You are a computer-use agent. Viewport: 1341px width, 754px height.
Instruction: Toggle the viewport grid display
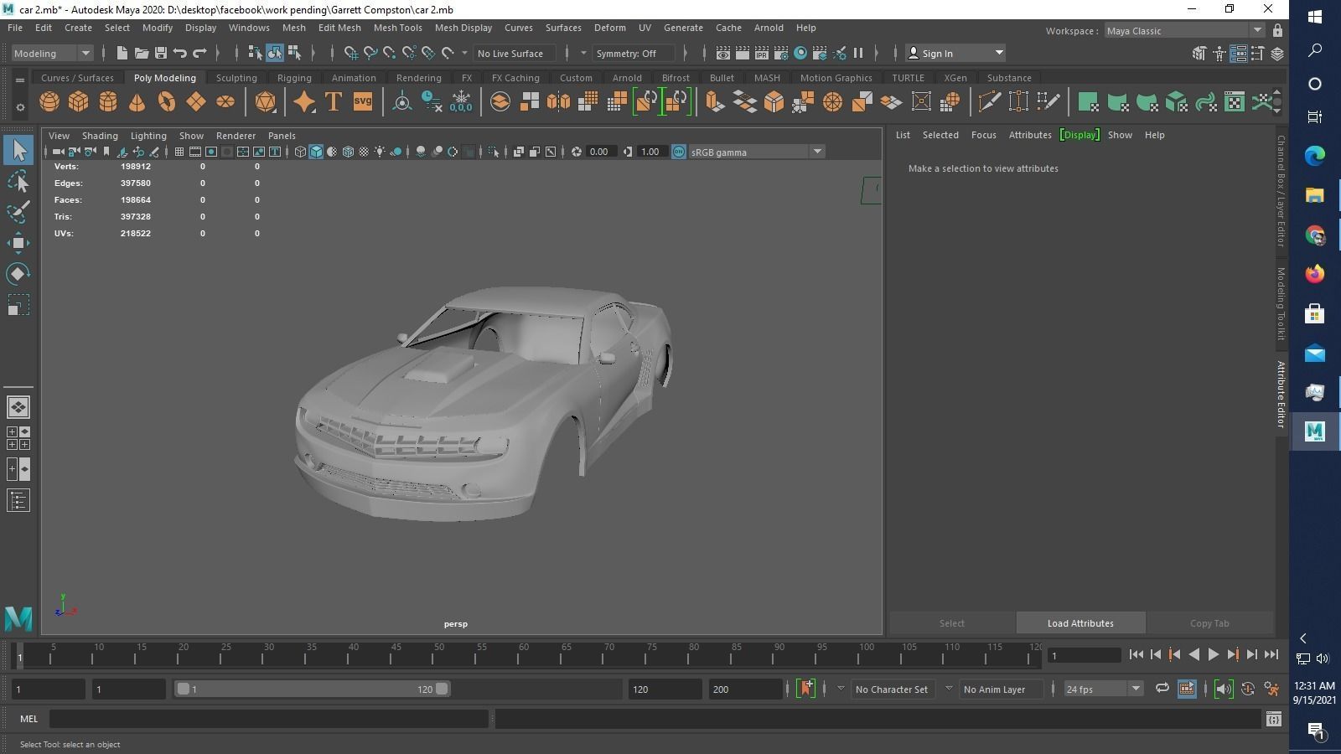[179, 152]
